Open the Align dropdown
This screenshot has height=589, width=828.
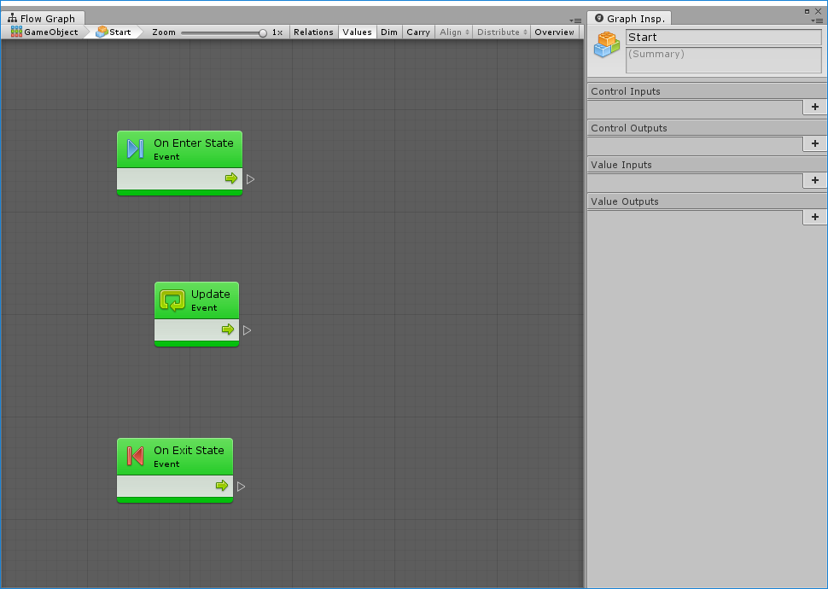[x=453, y=32]
